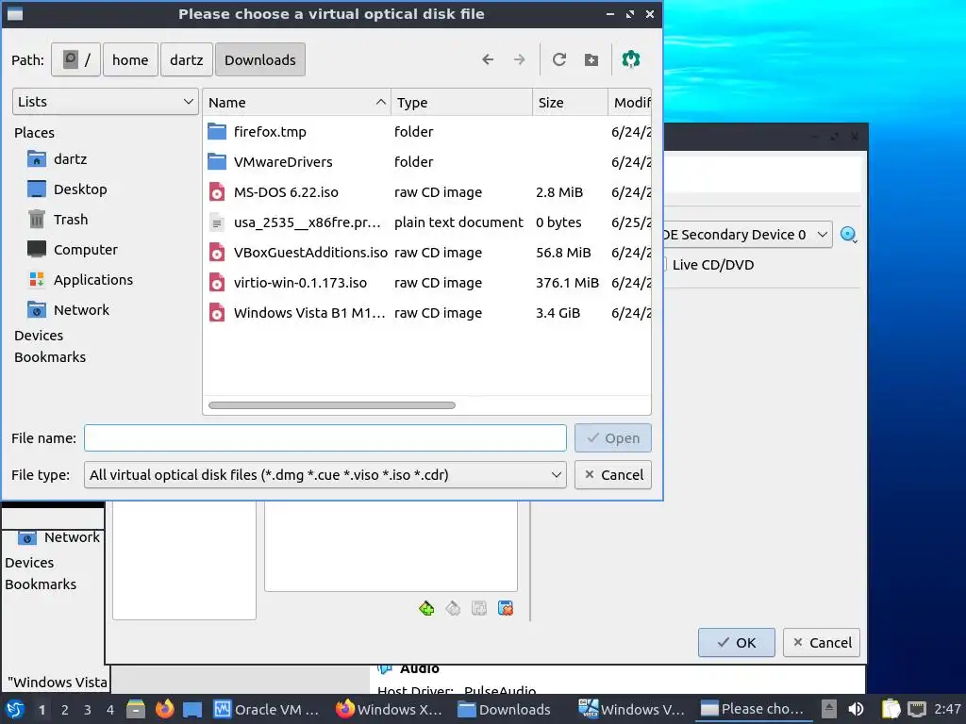Viewport: 966px width, 724px height.
Task: Expand Devices in the background window
Action: (29, 563)
